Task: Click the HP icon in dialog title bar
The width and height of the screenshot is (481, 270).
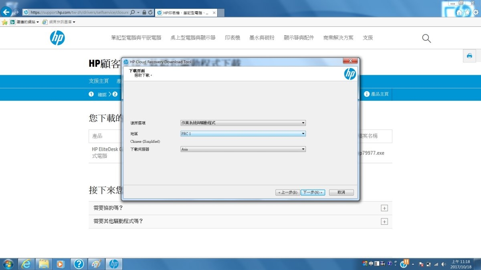Action: click(x=126, y=62)
